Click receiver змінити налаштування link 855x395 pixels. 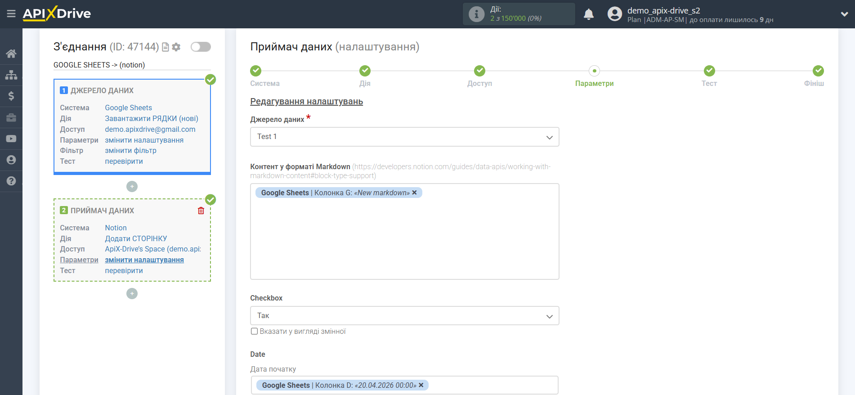coord(144,260)
